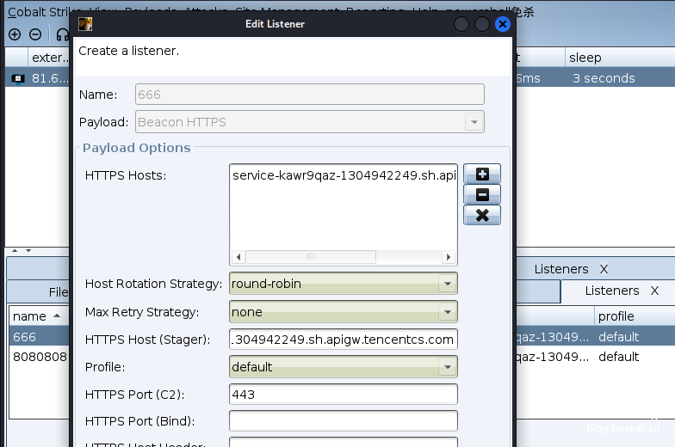Image resolution: width=675 pixels, height=447 pixels.
Task: Click the profile column header
Action: (x=635, y=316)
